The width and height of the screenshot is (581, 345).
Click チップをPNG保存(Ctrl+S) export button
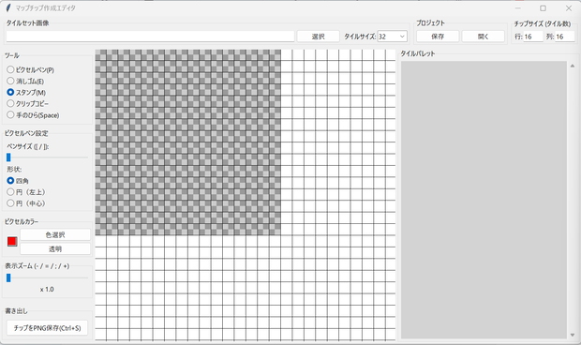[47, 328]
